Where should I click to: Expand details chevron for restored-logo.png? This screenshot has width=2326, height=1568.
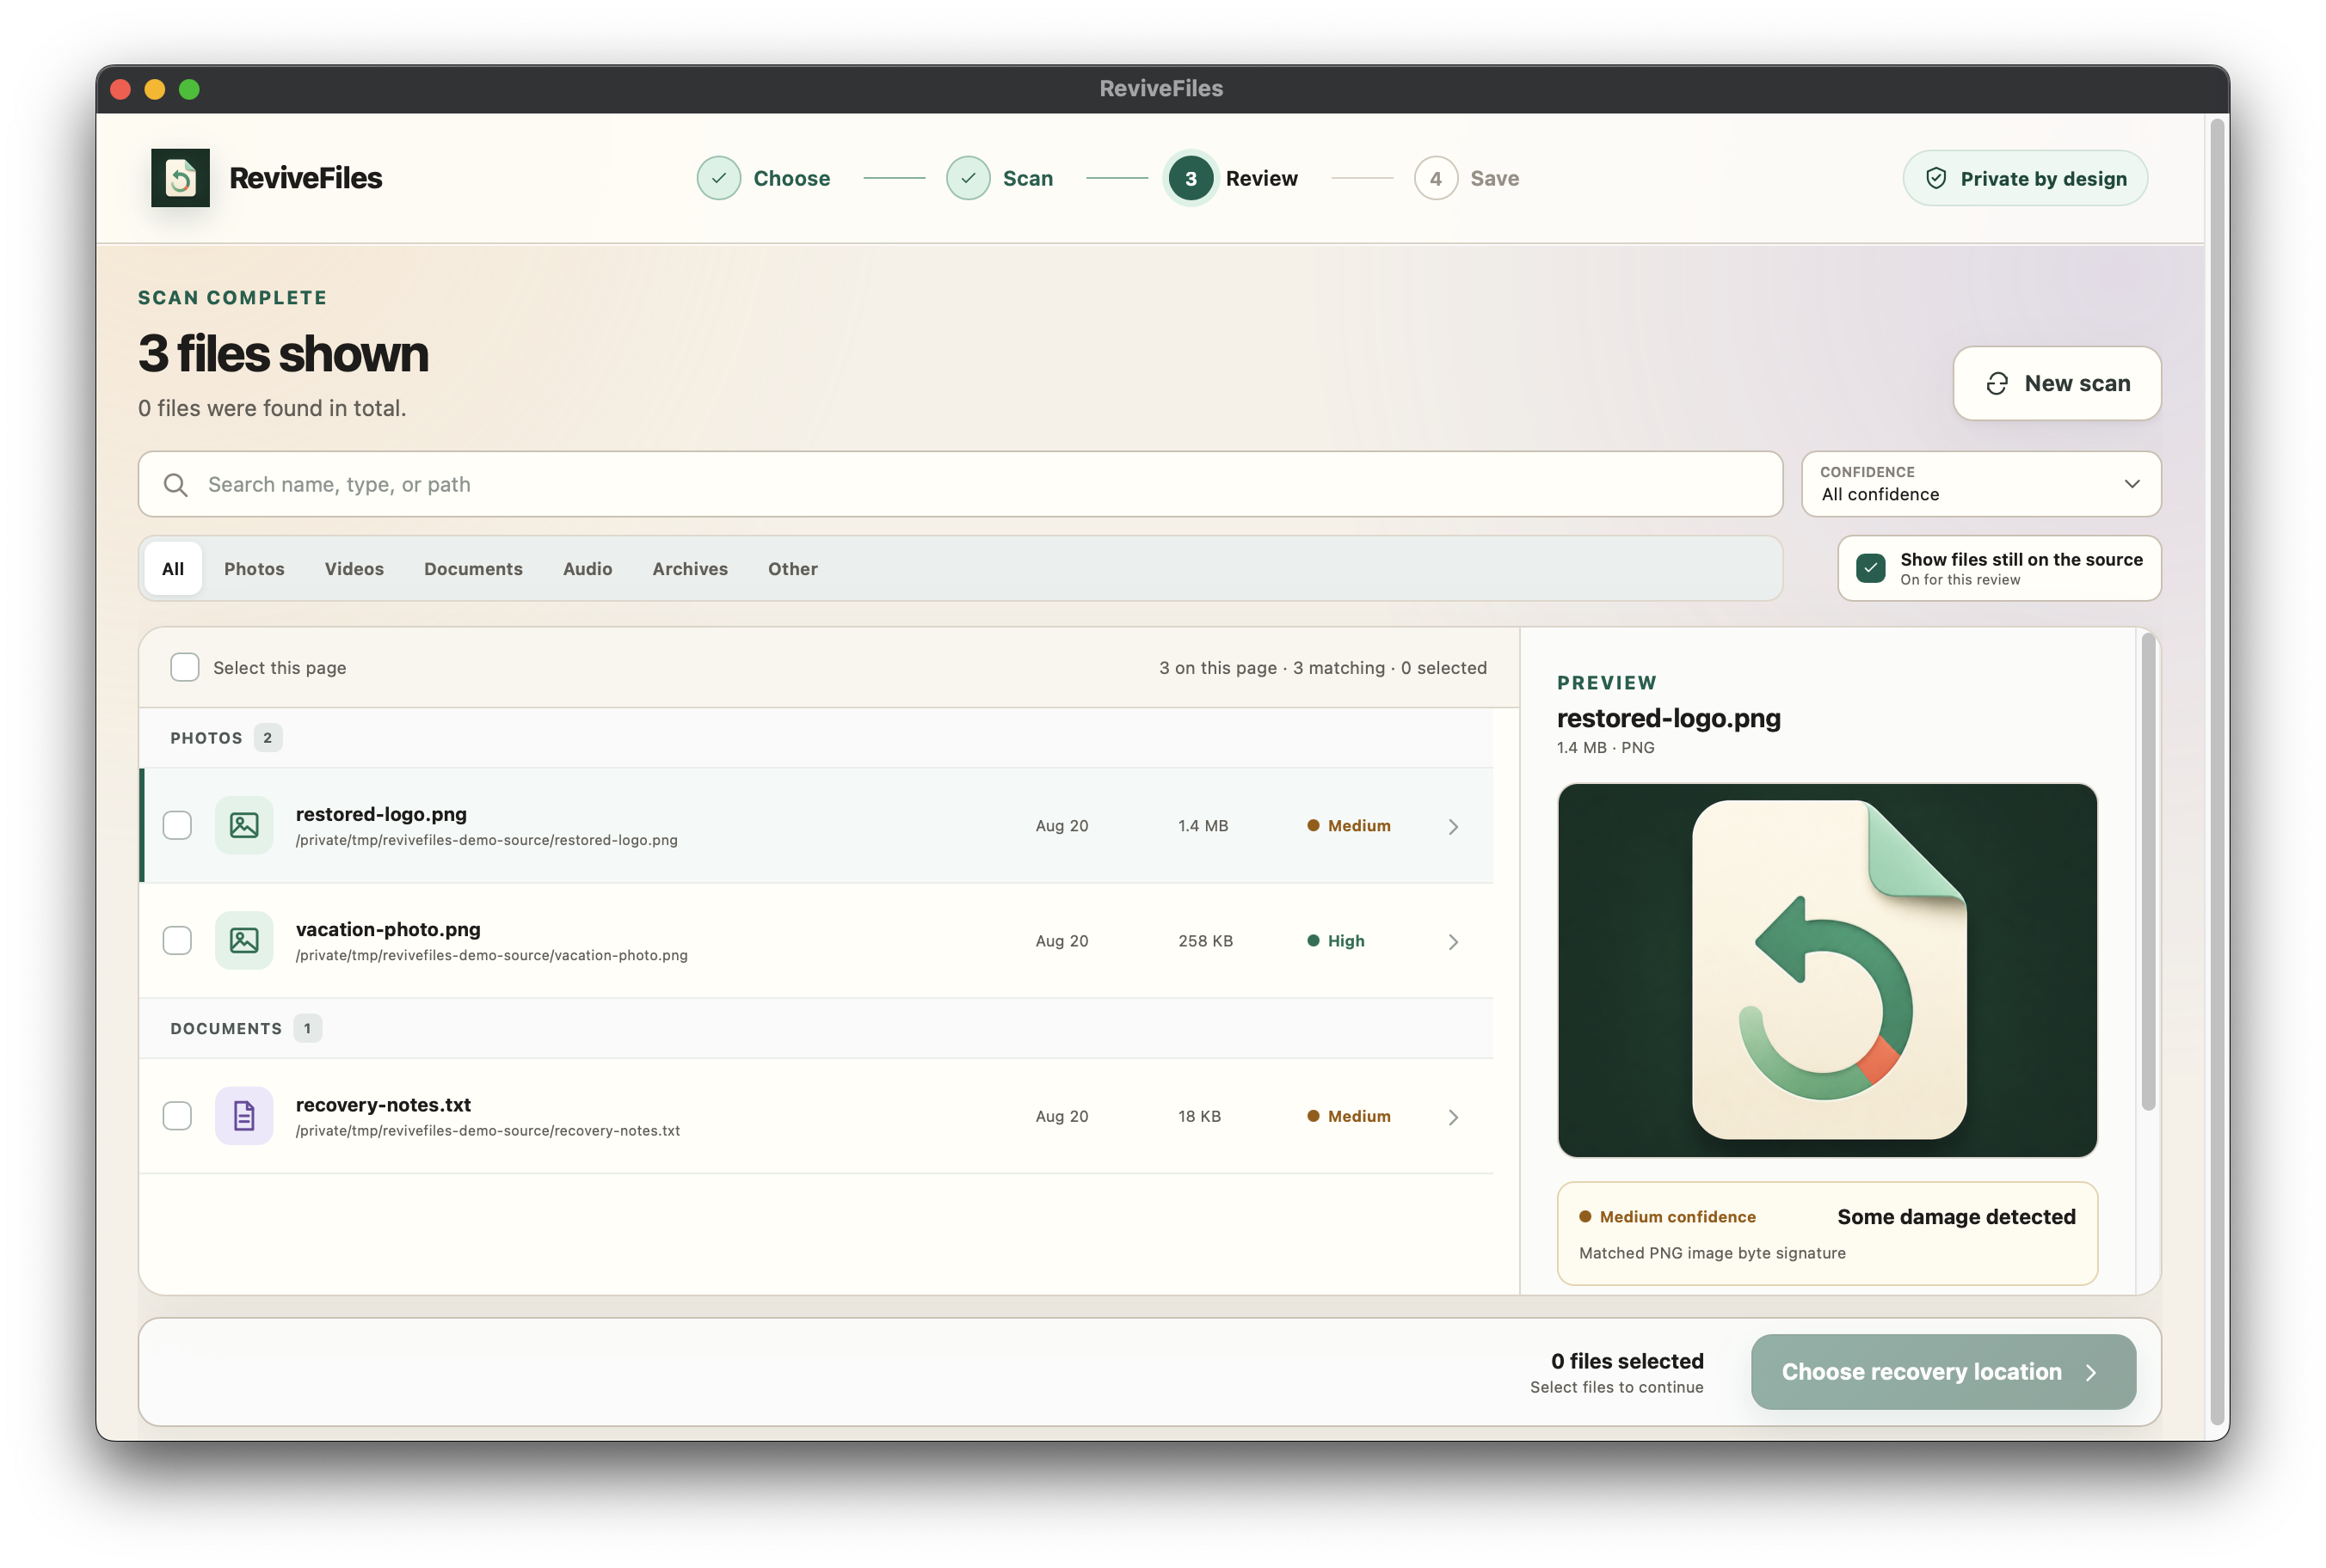(1453, 826)
